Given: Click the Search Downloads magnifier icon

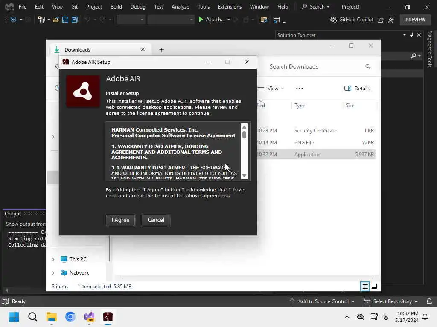Looking at the screenshot, I should (x=367, y=66).
